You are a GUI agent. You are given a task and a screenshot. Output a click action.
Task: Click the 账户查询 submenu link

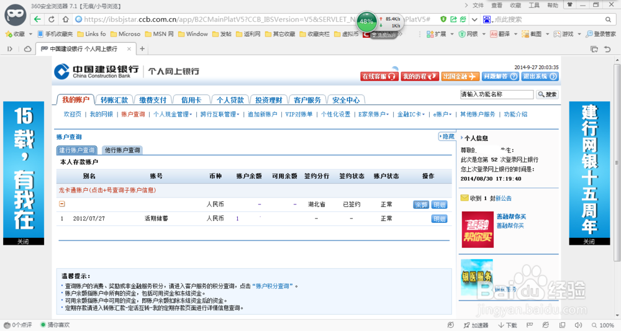click(133, 114)
